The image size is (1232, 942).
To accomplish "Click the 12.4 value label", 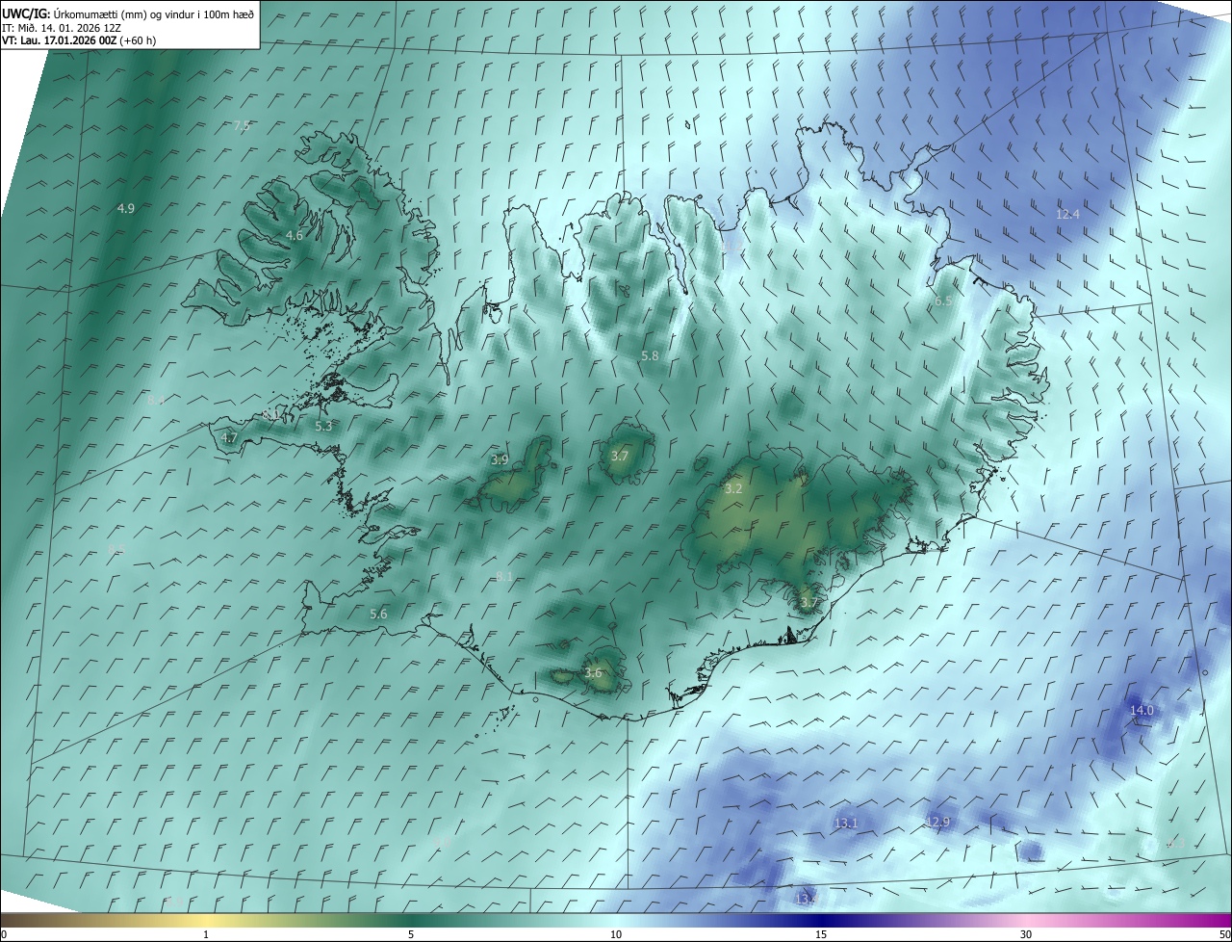I will coord(1067,214).
